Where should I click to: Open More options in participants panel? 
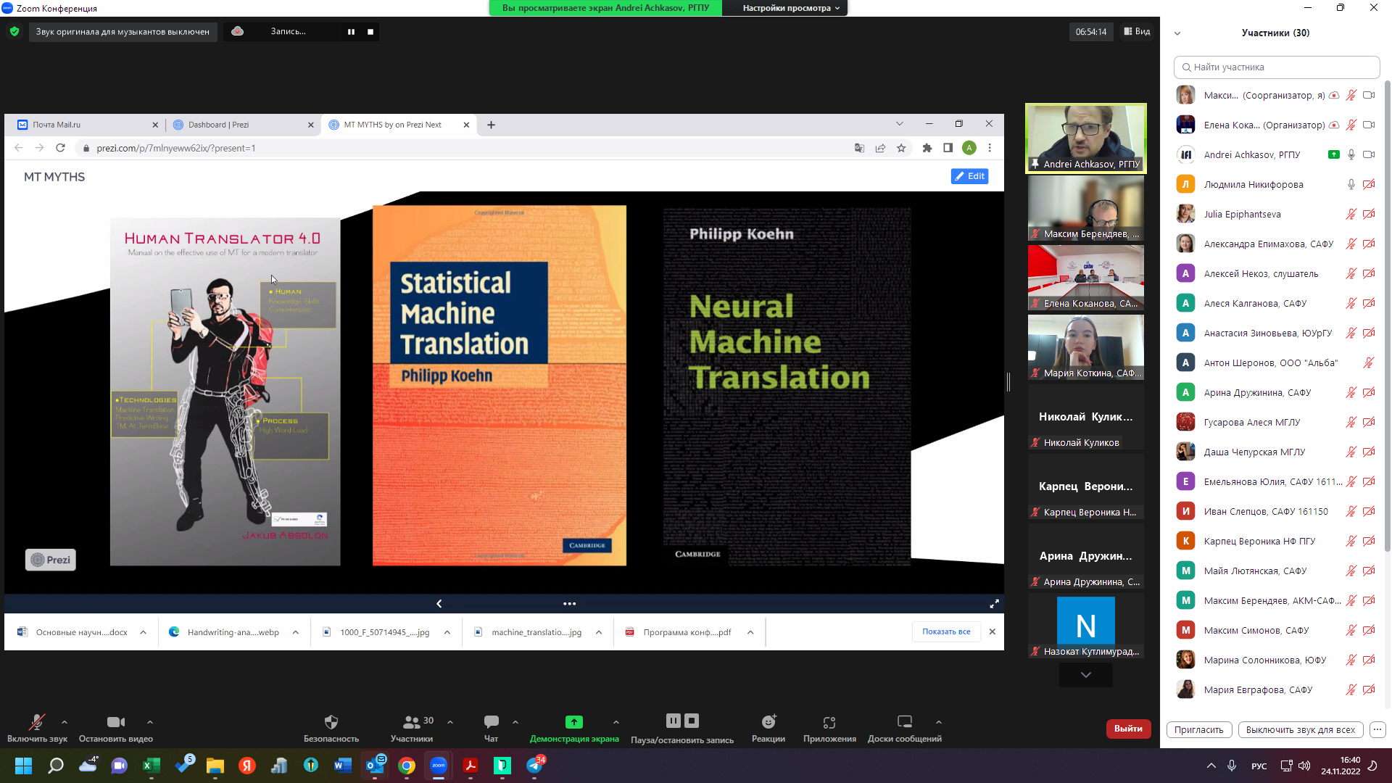(x=1377, y=730)
